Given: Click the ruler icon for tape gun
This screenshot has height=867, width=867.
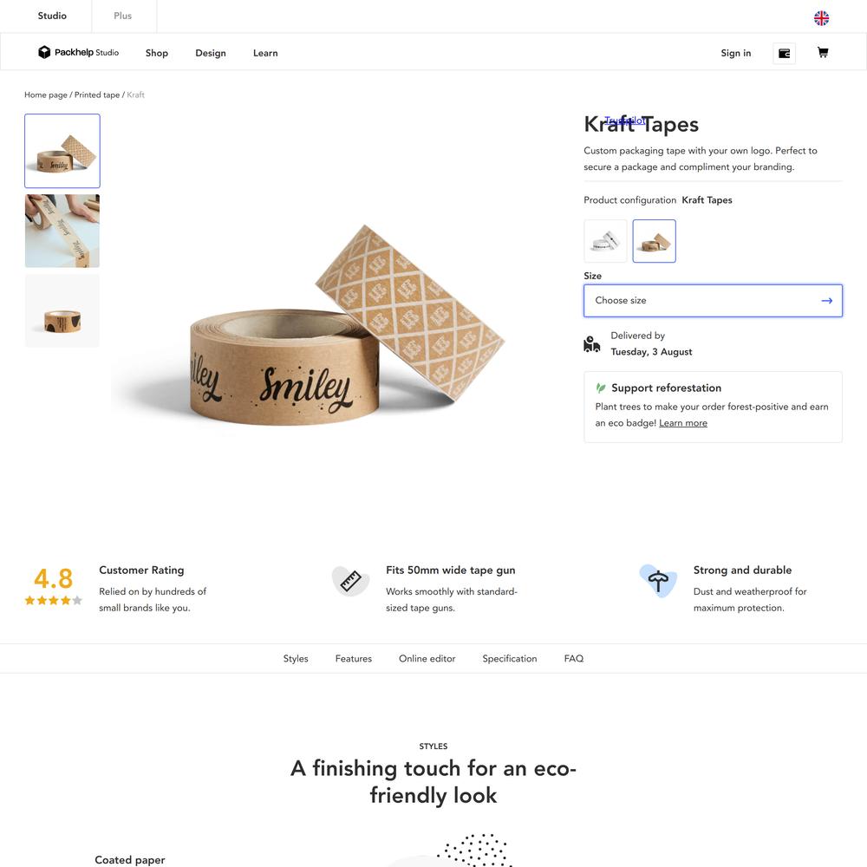Looking at the screenshot, I should (350, 582).
